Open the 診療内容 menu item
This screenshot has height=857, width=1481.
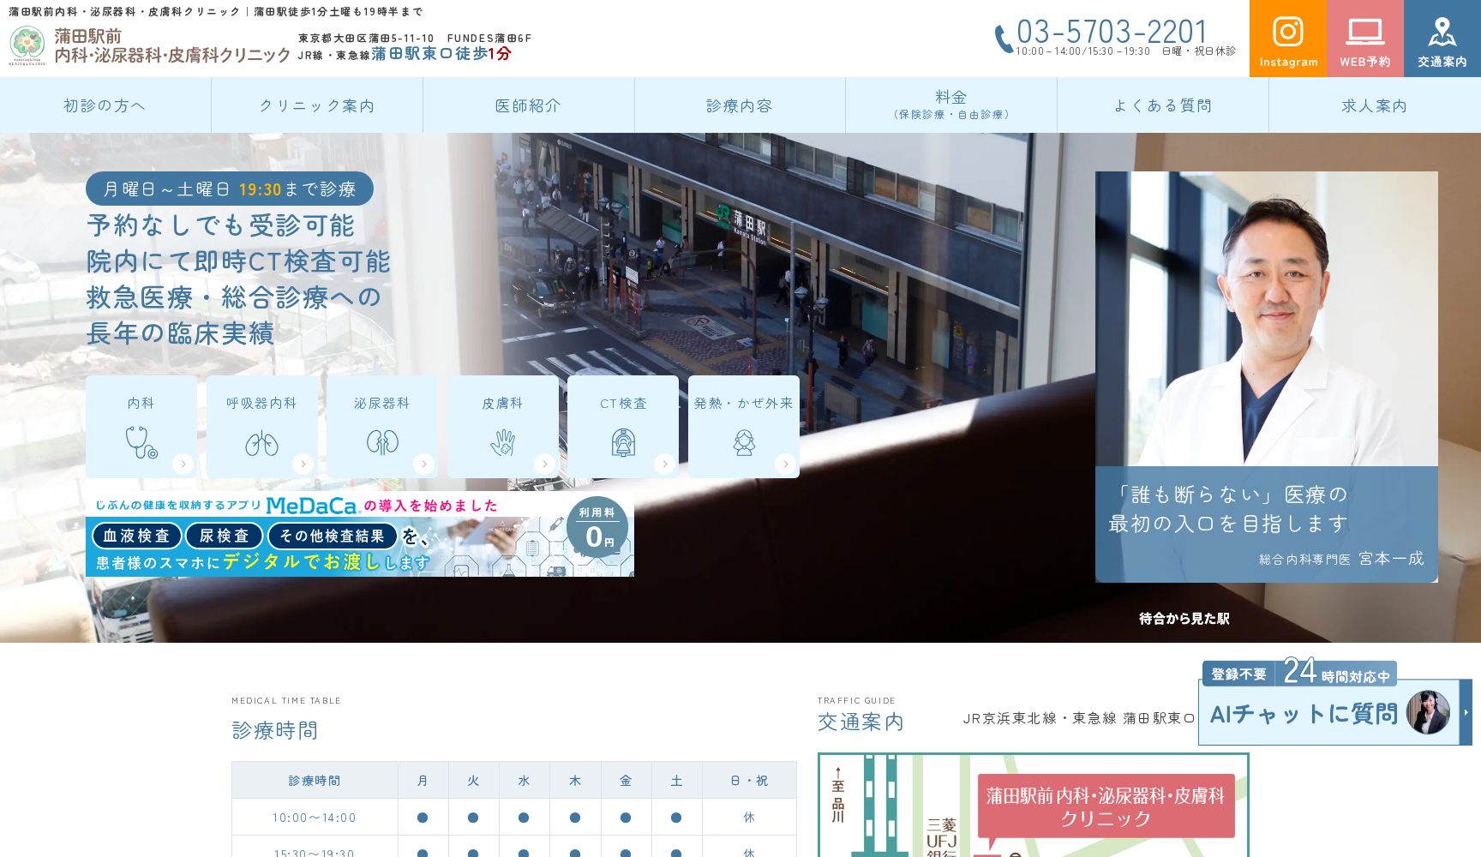739,105
